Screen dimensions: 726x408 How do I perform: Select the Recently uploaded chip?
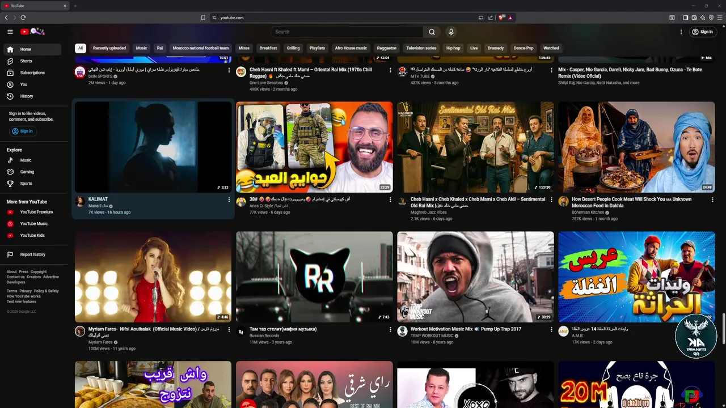pos(109,48)
